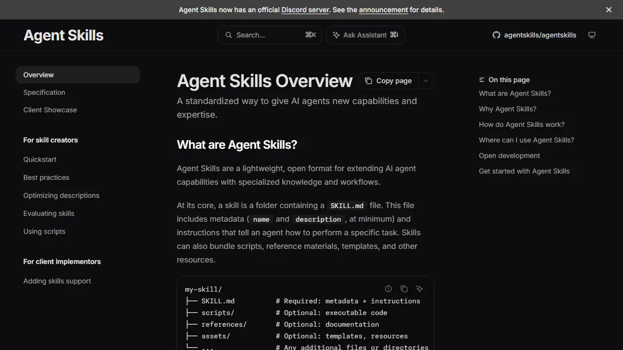Click the description inline code tag
This screenshot has width=623, height=350.
click(318, 219)
